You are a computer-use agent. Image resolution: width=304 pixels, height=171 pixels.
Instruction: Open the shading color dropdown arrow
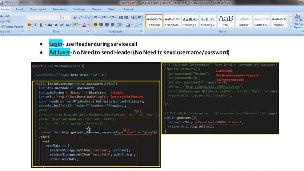pos(132,25)
